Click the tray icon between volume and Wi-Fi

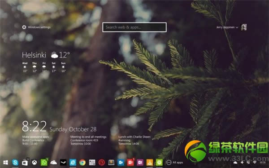(248, 163)
